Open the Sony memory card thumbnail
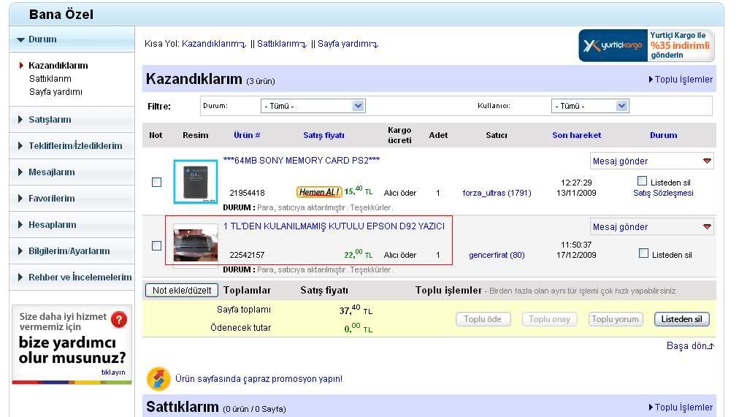739x417 pixels. coord(196,182)
